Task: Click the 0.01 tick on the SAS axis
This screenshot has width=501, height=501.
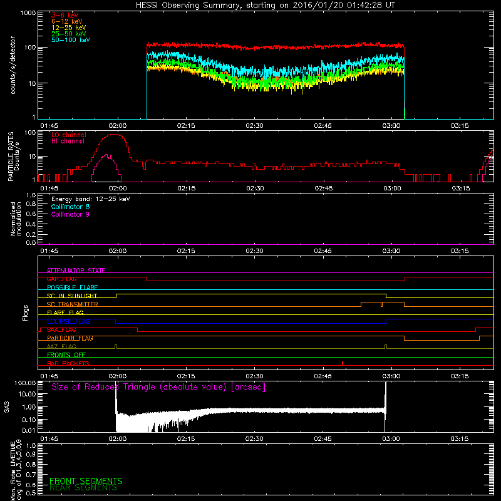Action: point(29,430)
